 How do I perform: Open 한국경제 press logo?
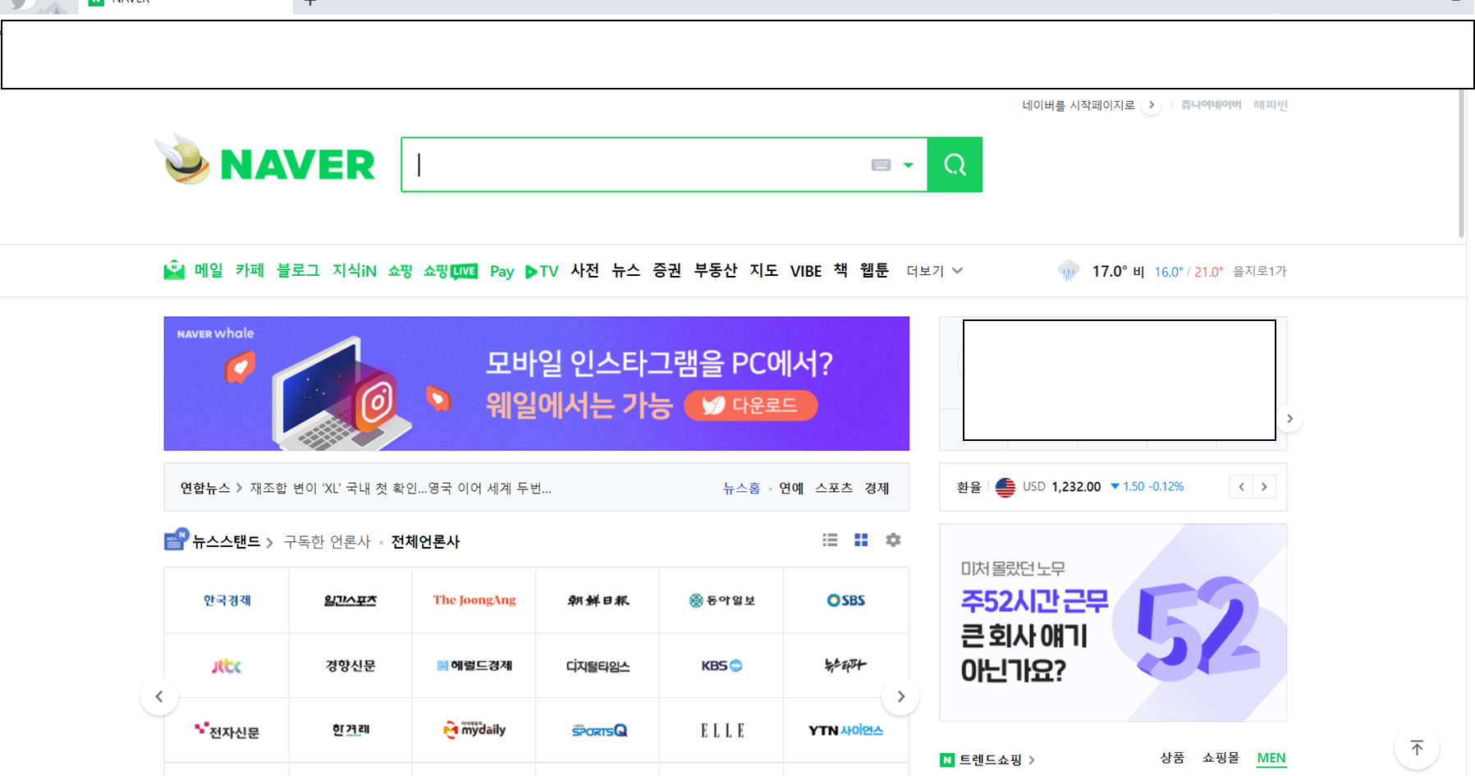pos(227,600)
